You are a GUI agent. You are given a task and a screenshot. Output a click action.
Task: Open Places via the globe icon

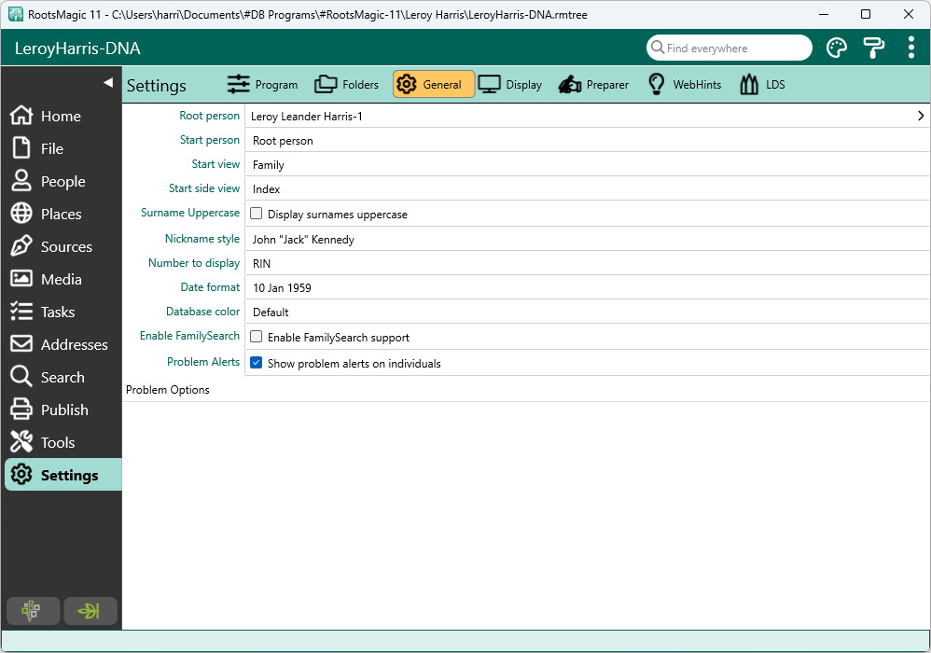point(21,214)
